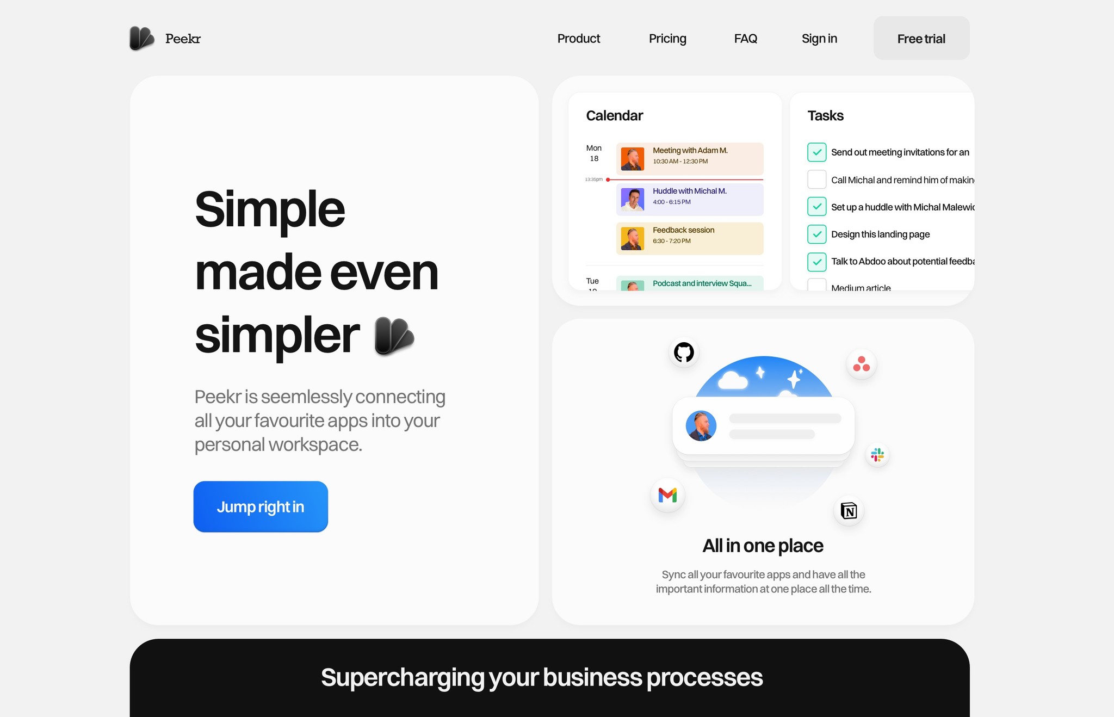Open the Product menu

[x=578, y=38]
